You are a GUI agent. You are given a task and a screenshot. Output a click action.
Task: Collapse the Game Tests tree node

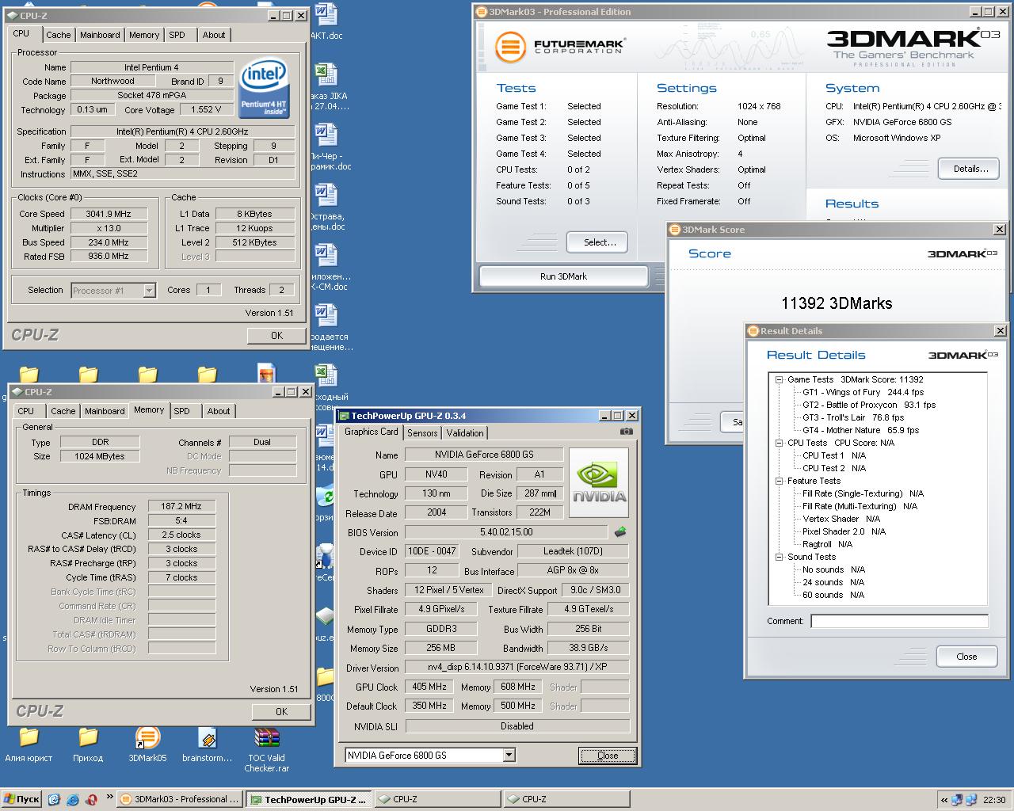click(780, 379)
